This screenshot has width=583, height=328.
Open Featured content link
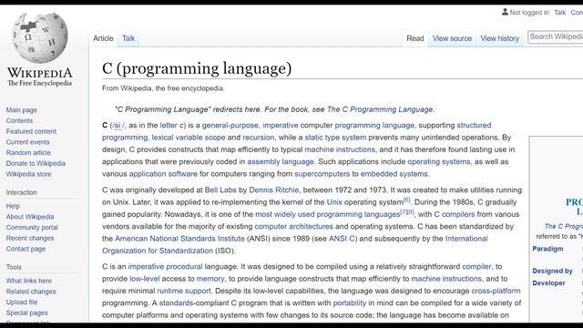31,131
